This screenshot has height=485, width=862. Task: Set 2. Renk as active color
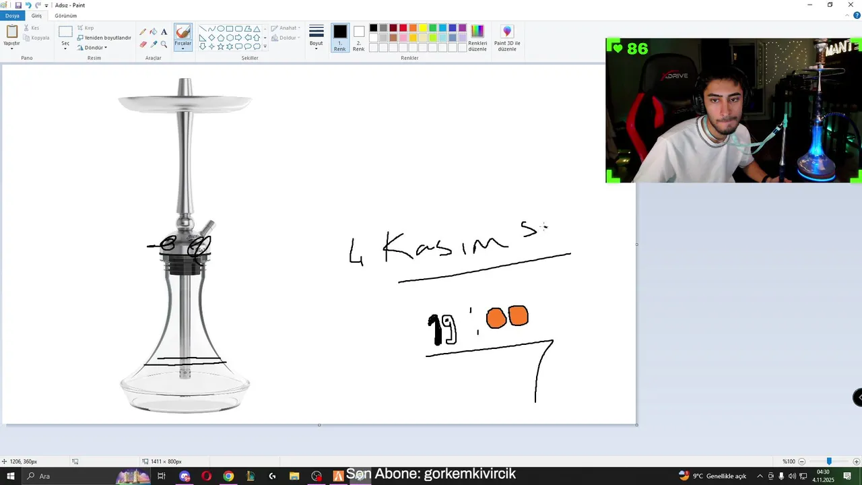point(359,38)
